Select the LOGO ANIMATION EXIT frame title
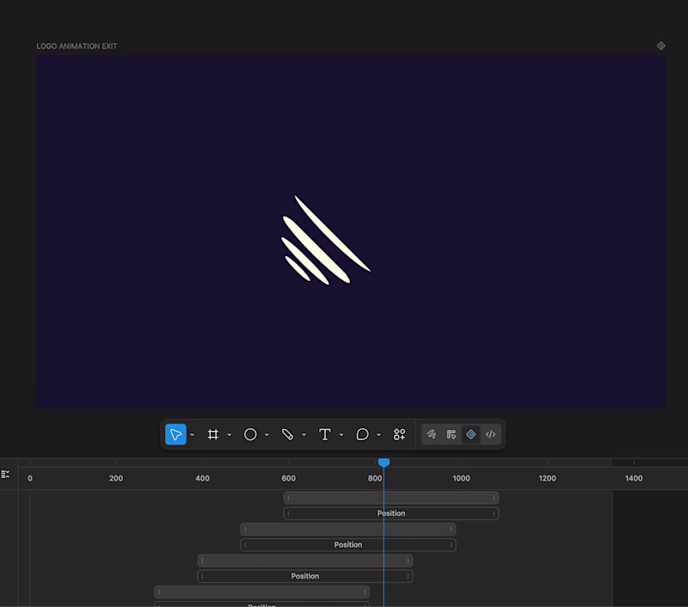688x607 pixels. [x=77, y=46]
